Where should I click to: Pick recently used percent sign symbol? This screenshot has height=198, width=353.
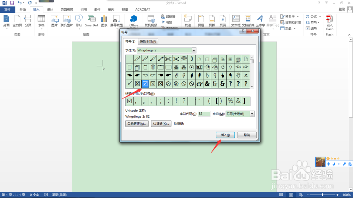tap(230, 101)
